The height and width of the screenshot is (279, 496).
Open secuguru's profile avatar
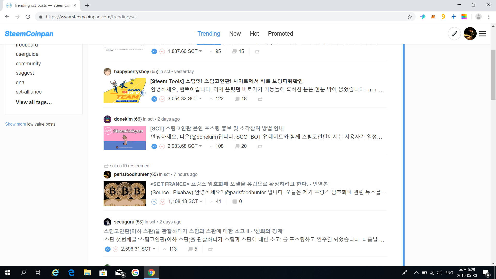pos(107,222)
